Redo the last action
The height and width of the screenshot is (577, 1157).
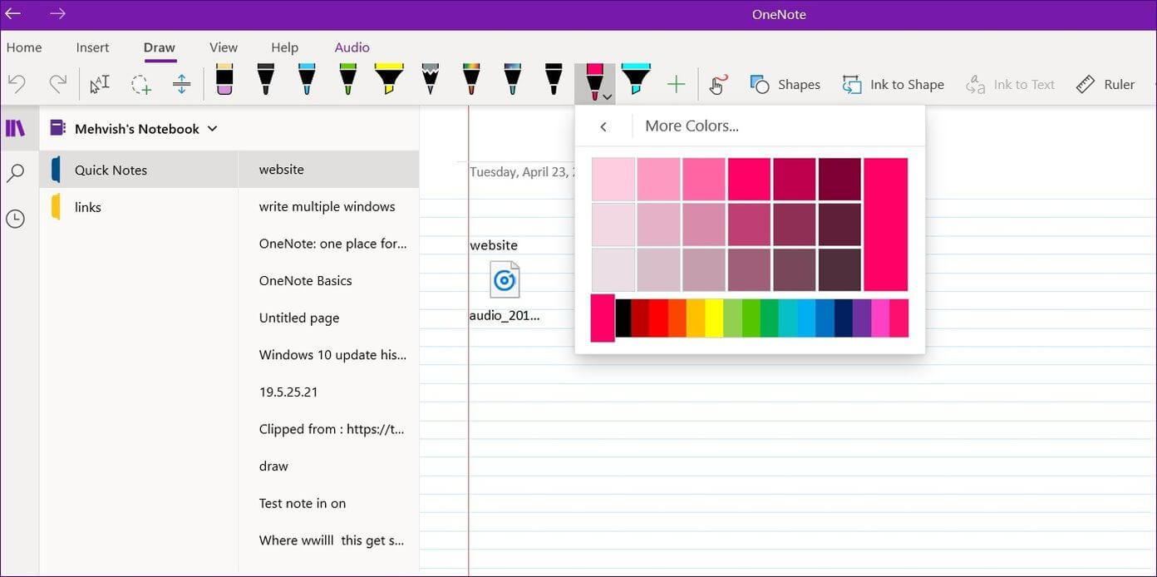click(57, 84)
